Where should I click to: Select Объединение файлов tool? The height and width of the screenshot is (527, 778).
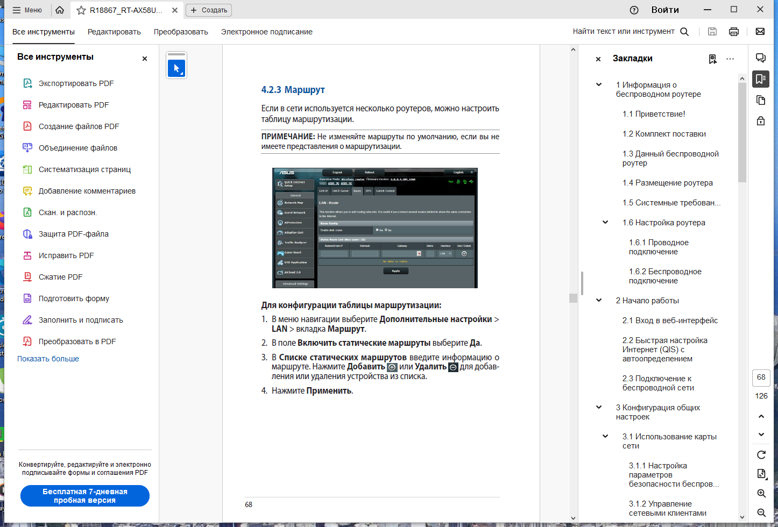tap(78, 148)
